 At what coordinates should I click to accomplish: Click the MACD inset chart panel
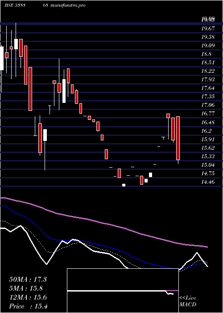pos(123,291)
